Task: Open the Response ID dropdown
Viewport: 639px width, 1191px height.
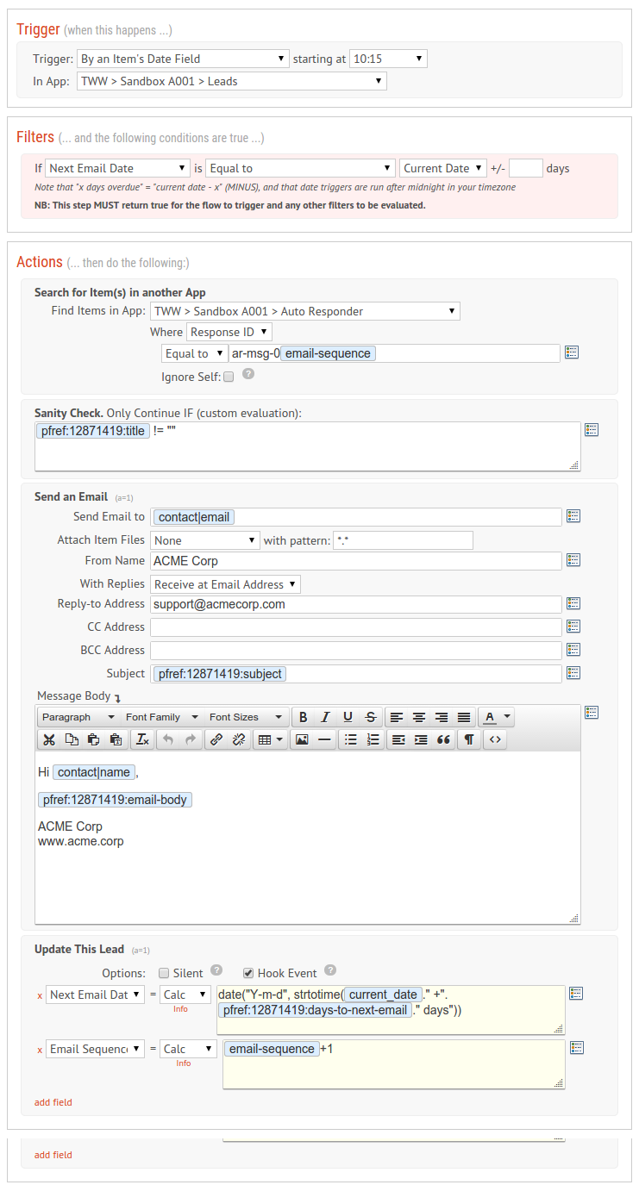Action: 229,332
